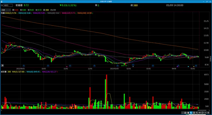
Task: Click the 6973 volume axis label
Action: 206,75
